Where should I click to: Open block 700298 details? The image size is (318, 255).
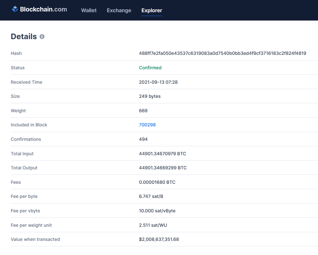pos(147,125)
